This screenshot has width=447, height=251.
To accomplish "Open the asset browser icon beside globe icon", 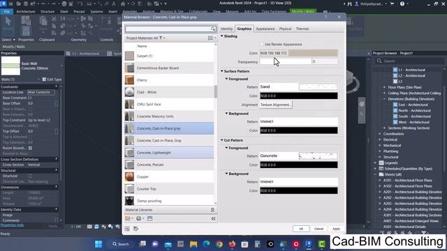I will click(149, 218).
